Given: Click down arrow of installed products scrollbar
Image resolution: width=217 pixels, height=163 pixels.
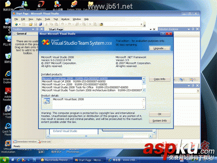Looking at the screenshot, I should click(x=144, y=90).
